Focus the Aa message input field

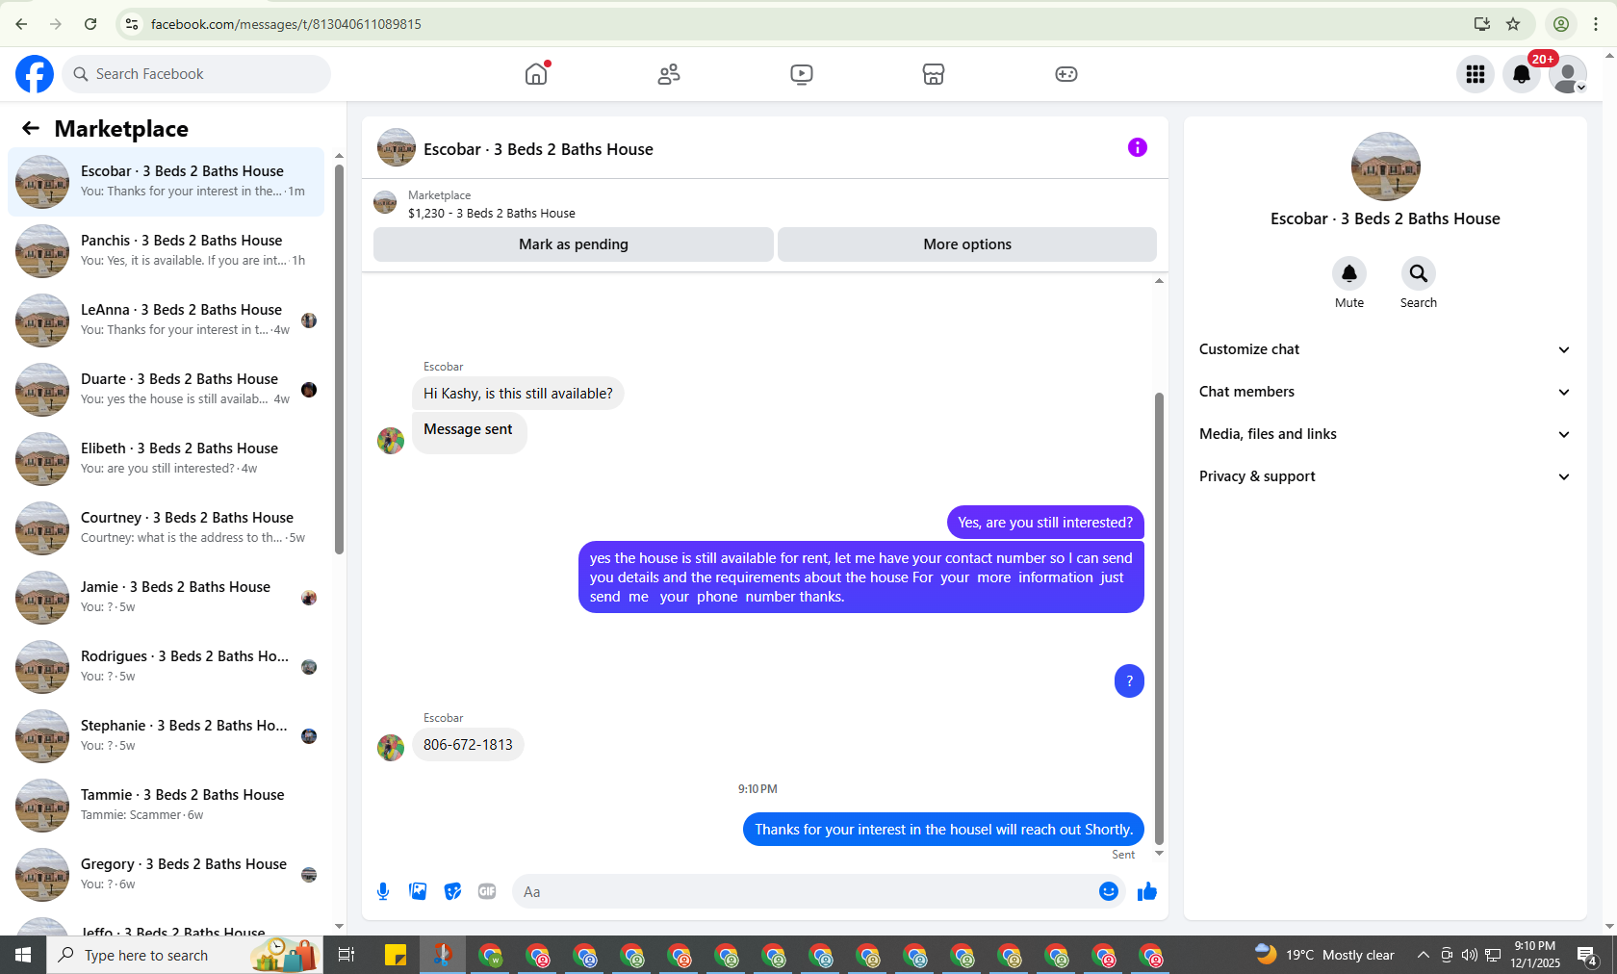803,891
